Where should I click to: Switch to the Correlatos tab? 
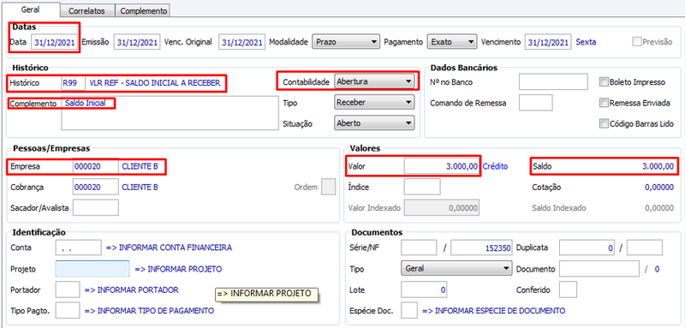(x=87, y=10)
